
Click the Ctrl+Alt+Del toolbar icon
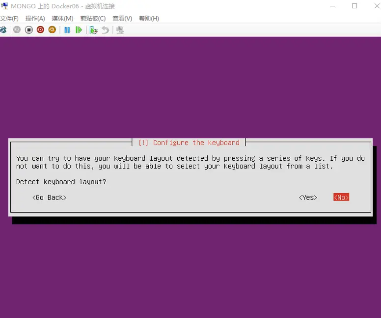(3, 30)
